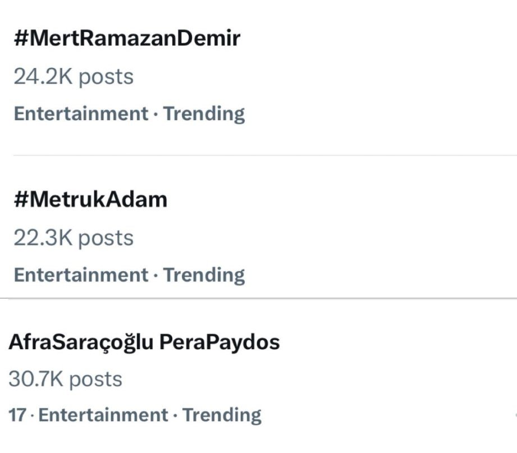Select Entertainment label under #MetrukAdam
517x453 pixels.
[x=80, y=275]
